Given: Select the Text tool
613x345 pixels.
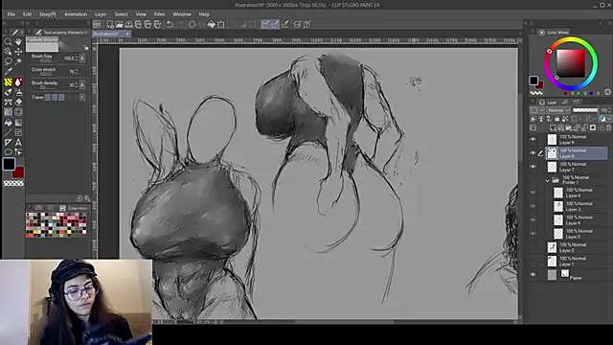Looking at the screenshot, I should tap(18, 143).
